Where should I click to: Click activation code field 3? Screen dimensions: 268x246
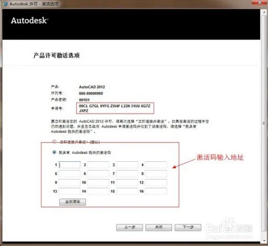pyautogui.click(x=127, y=165)
